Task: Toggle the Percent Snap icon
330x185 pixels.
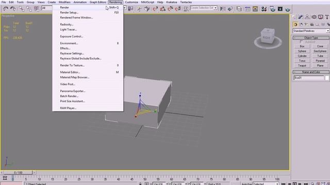Action: point(170,9)
